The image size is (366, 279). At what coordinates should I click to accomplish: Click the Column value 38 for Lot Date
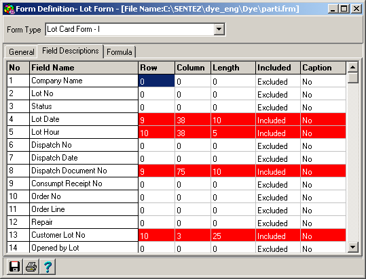pos(193,119)
